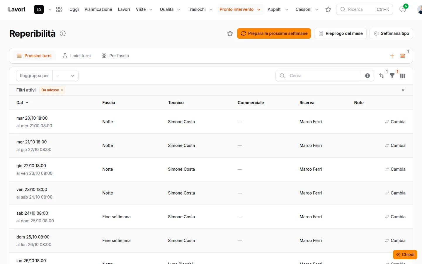Focus the global Ricerca search field
The height and width of the screenshot is (264, 422).
[x=365, y=9]
